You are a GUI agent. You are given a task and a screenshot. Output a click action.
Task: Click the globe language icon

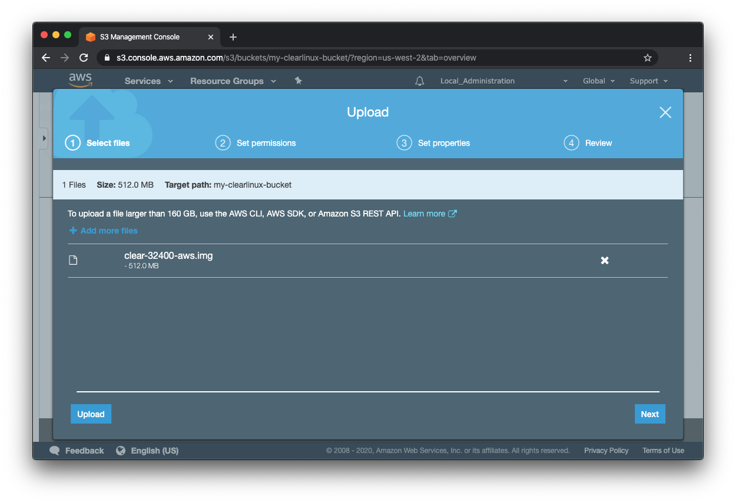pos(121,451)
